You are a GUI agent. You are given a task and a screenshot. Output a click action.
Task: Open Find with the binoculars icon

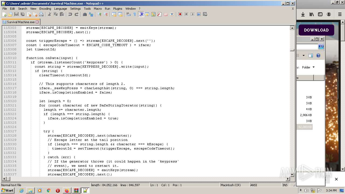85,14
